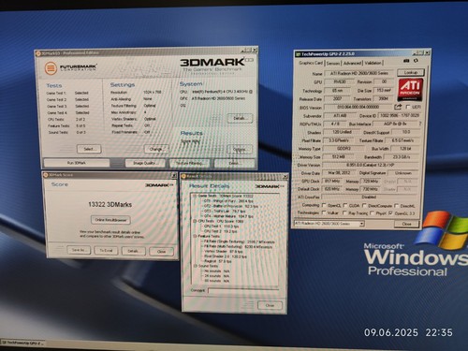468x351 pixels.
Task: Click the Change settings button
Action: (156, 149)
